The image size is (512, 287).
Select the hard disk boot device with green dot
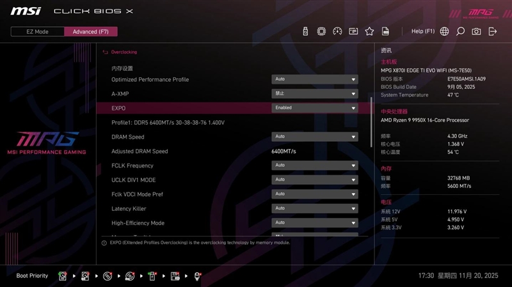(x=63, y=276)
